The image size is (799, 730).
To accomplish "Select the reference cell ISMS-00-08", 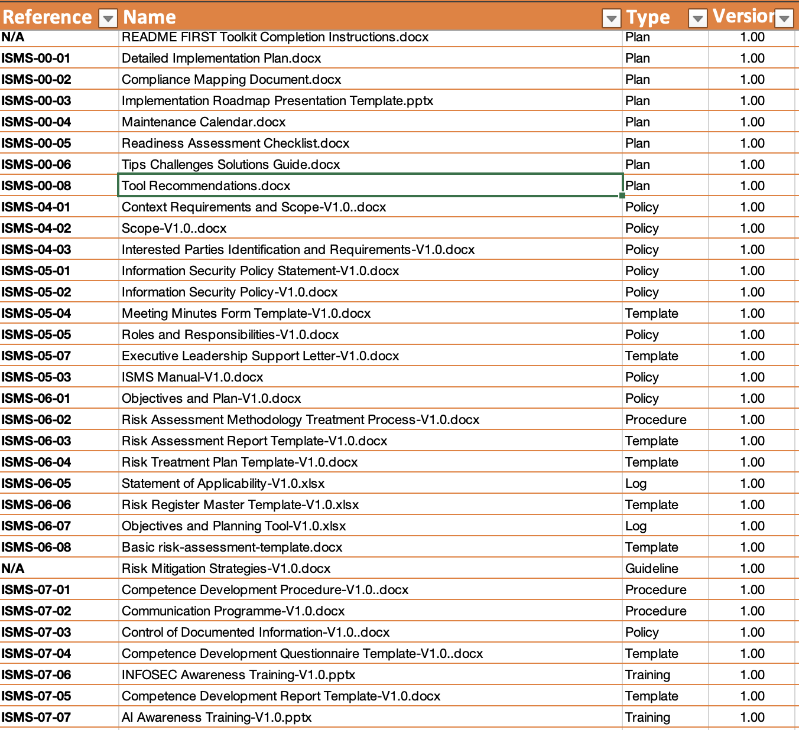I will coord(59,185).
